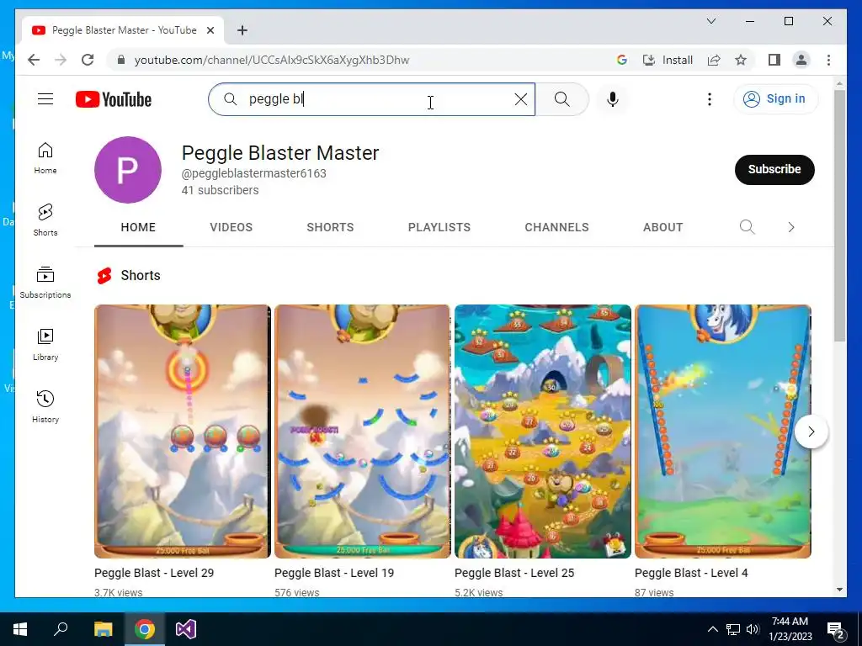Open Library in the sidebar
Viewport: 862px width, 646px height.
pyautogui.click(x=45, y=344)
